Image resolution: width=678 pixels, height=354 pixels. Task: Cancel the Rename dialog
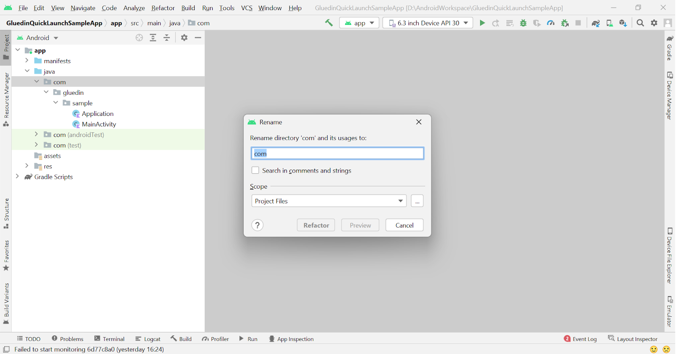(x=404, y=225)
